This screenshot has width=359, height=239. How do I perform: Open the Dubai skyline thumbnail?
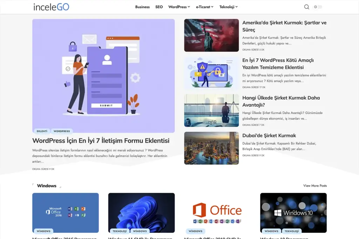coord(211,148)
